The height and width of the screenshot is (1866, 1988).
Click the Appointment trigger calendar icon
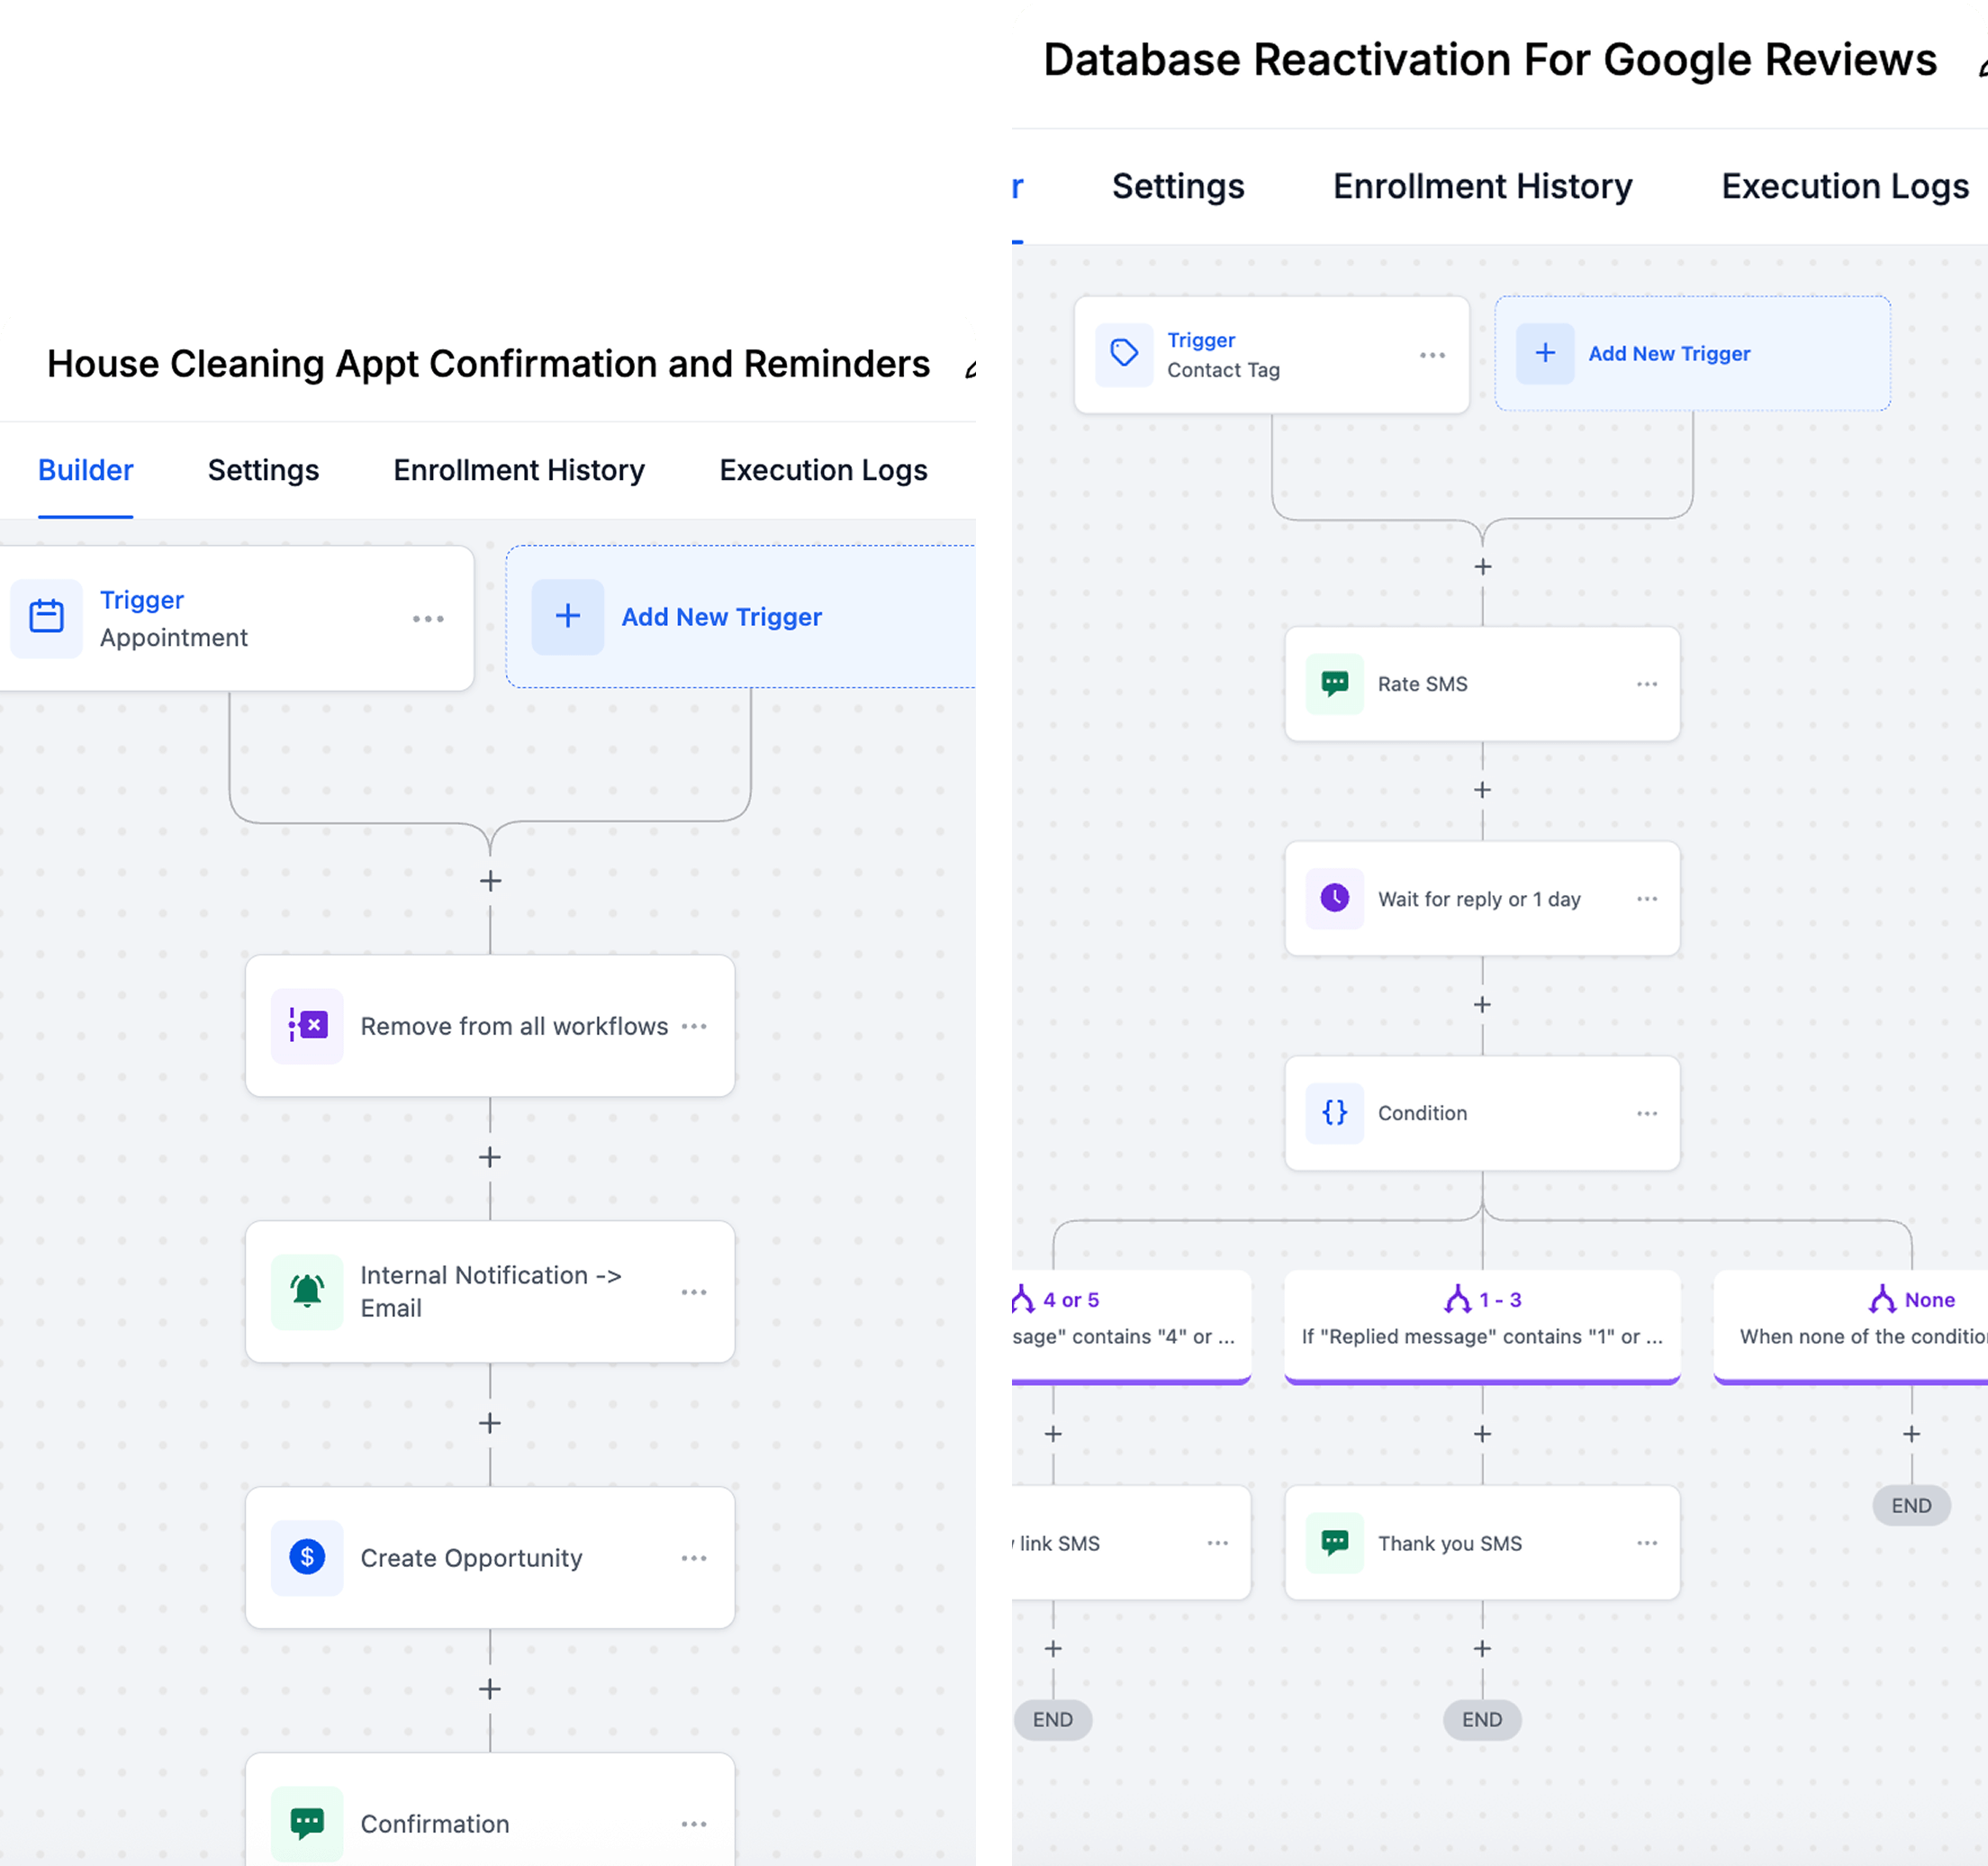coord(46,617)
